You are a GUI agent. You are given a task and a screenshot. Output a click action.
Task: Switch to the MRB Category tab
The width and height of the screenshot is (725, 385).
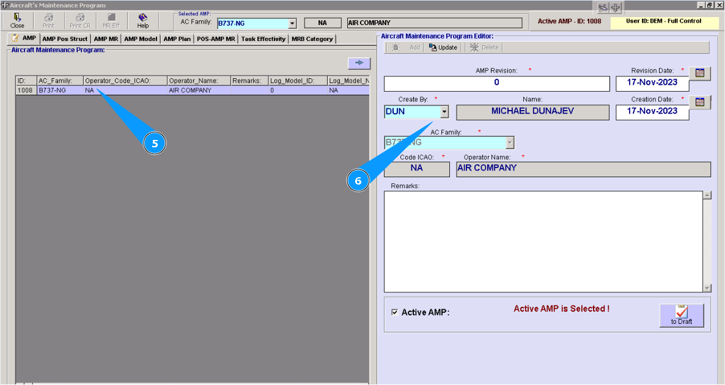(x=312, y=39)
